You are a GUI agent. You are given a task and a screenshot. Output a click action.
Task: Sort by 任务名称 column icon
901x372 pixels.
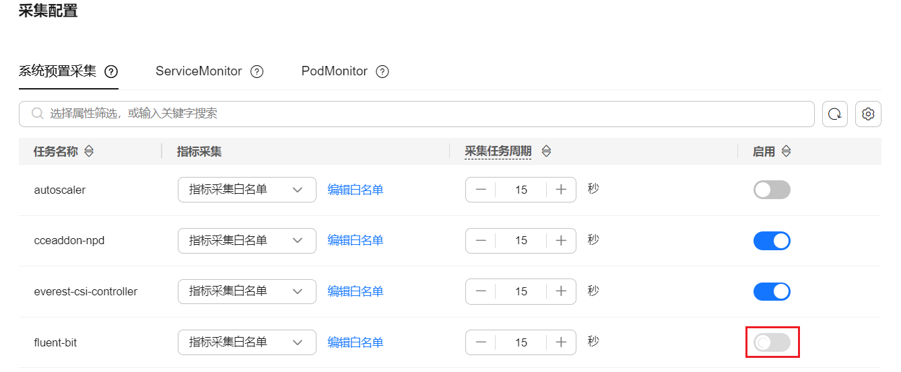[x=89, y=151]
